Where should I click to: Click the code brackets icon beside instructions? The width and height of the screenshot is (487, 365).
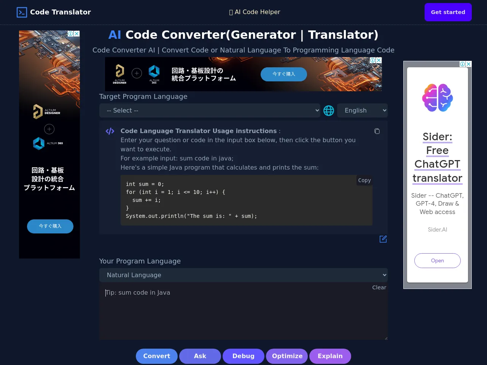pyautogui.click(x=110, y=131)
